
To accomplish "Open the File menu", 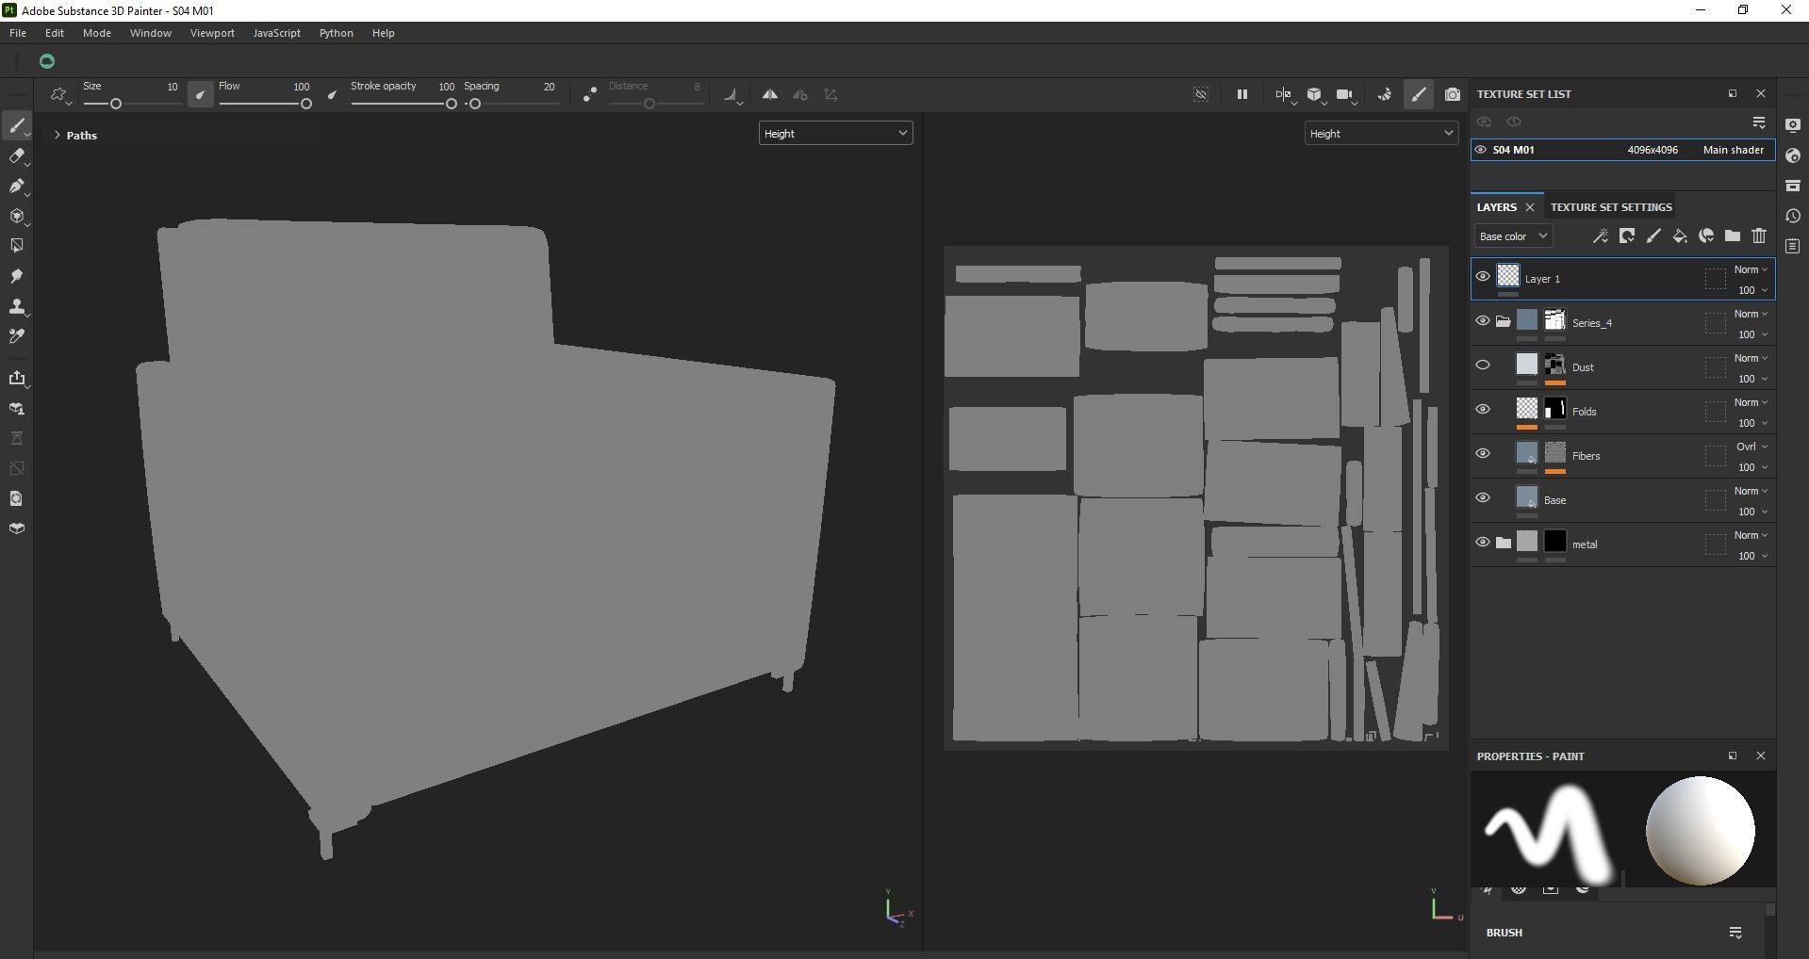I will point(18,33).
